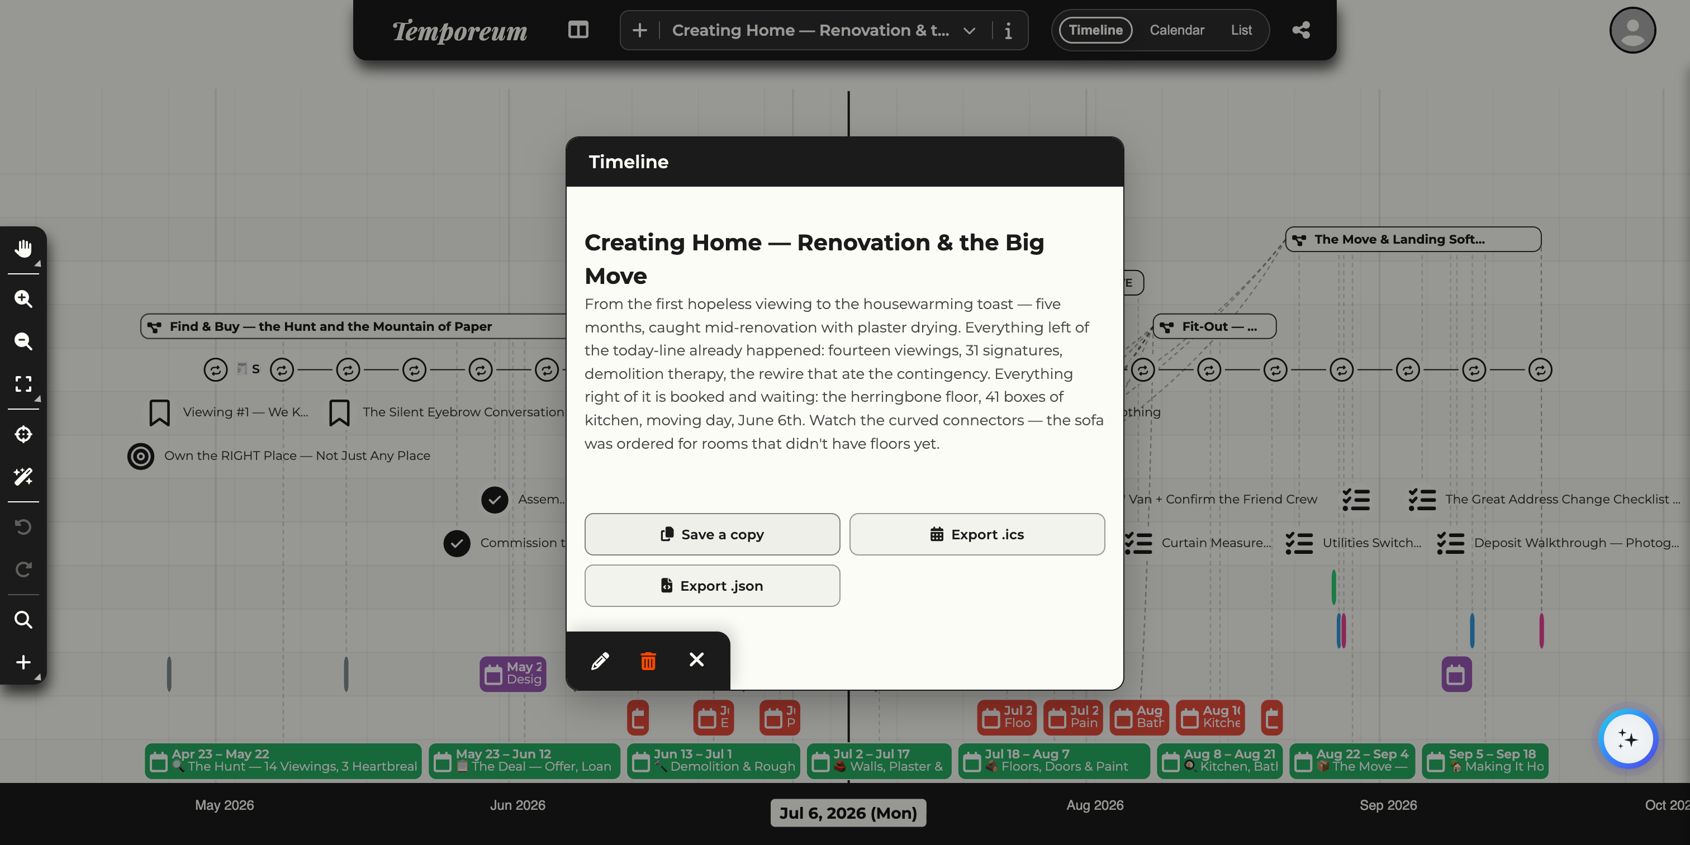Select The Silent Eyebrow Conversation bookmark

point(339,412)
